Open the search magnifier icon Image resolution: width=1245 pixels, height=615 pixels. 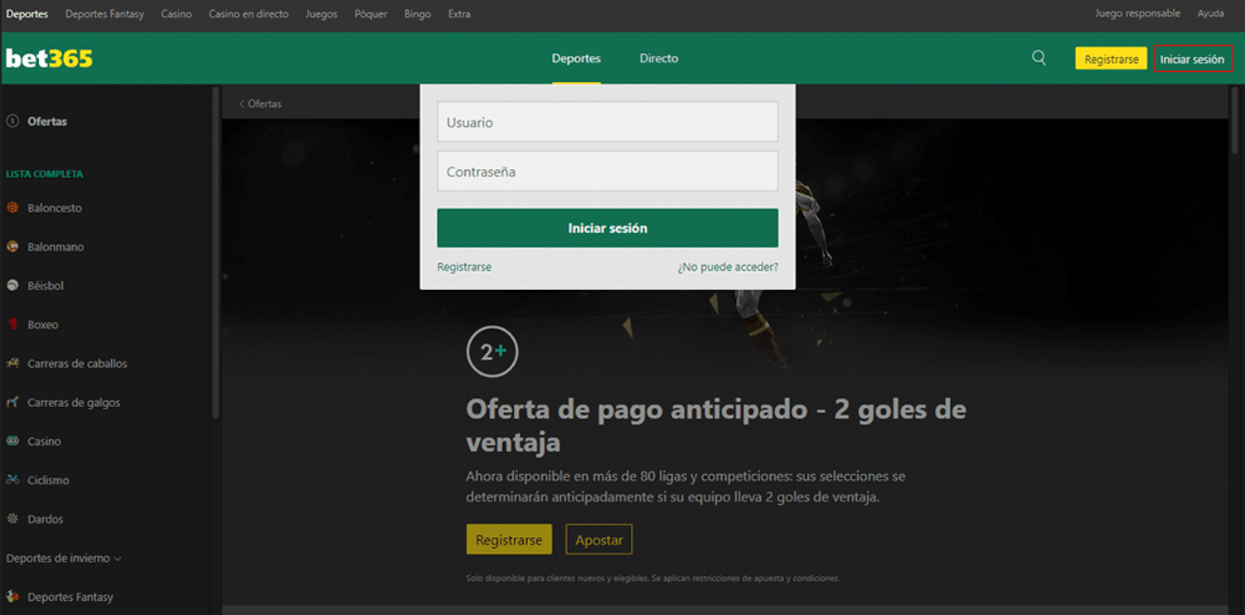coord(1039,58)
